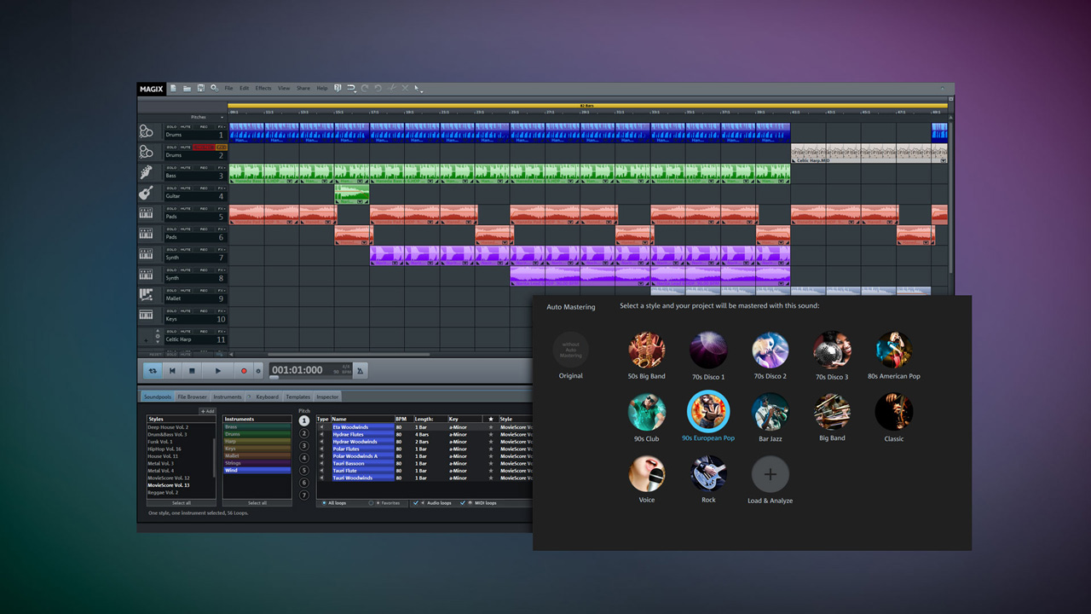The height and width of the screenshot is (614, 1091).
Task: Click the undo icon in the toolbar
Action: (x=364, y=88)
